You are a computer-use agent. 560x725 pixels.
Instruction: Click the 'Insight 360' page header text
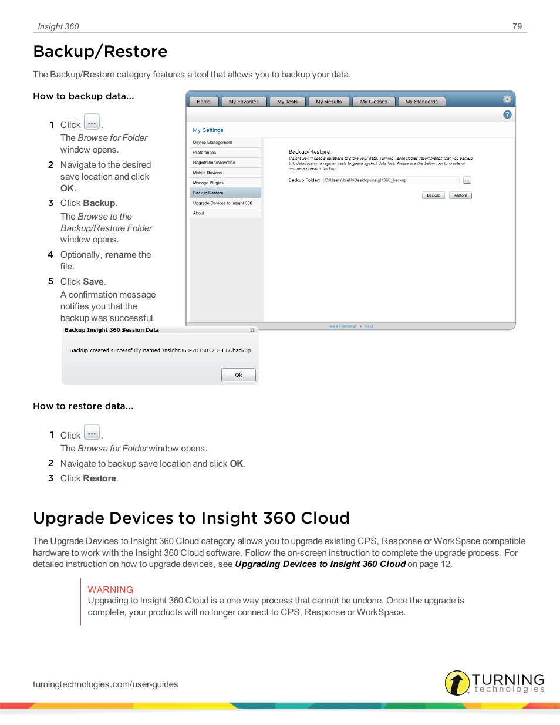(58, 26)
